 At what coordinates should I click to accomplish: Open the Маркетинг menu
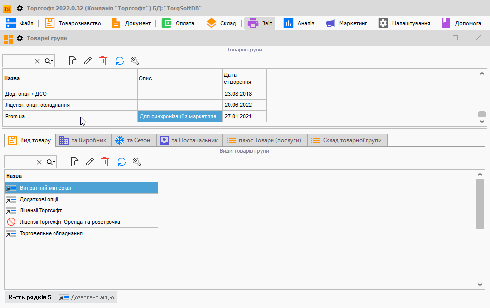pyautogui.click(x=346, y=23)
